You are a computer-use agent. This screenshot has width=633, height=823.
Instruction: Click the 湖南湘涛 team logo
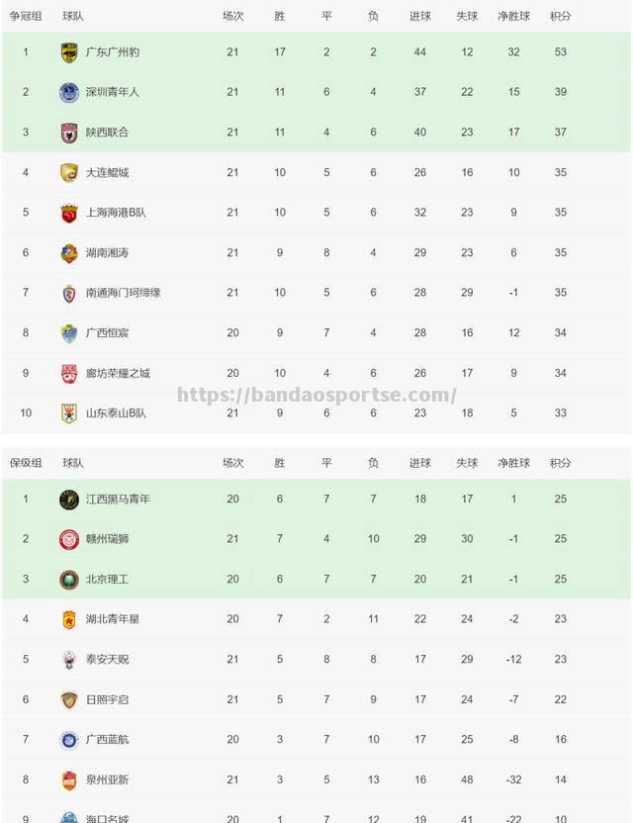pyautogui.click(x=69, y=253)
